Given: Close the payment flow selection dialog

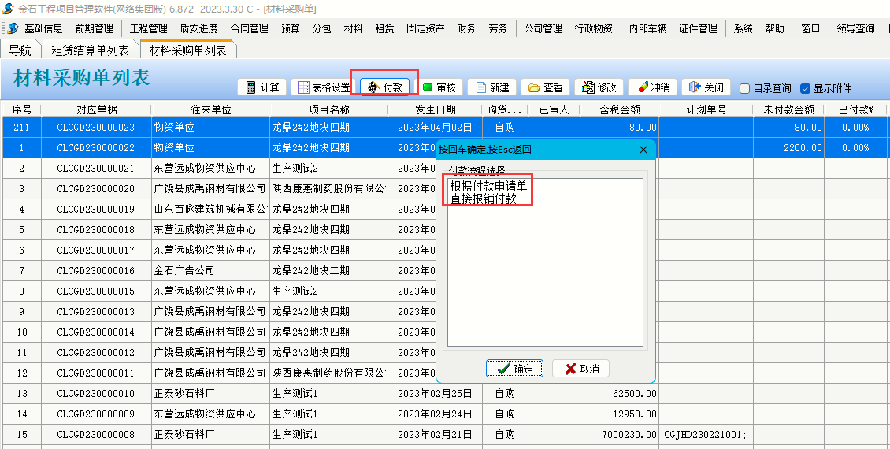Looking at the screenshot, I should click(x=643, y=150).
